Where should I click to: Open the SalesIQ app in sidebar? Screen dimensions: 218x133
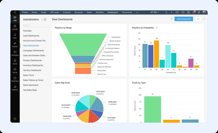[x=15, y=27]
